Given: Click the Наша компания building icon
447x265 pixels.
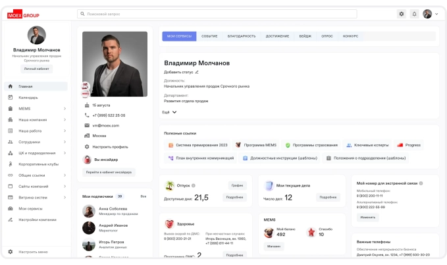Looking at the screenshot, I should tap(11, 120).
